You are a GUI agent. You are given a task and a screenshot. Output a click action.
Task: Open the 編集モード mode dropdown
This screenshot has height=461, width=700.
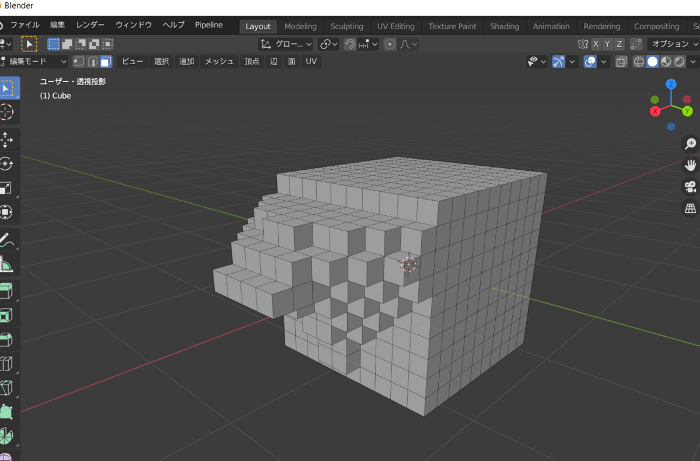(x=34, y=61)
